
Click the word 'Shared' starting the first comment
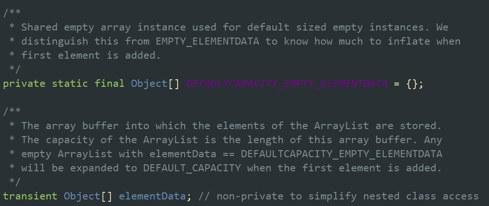37,27
